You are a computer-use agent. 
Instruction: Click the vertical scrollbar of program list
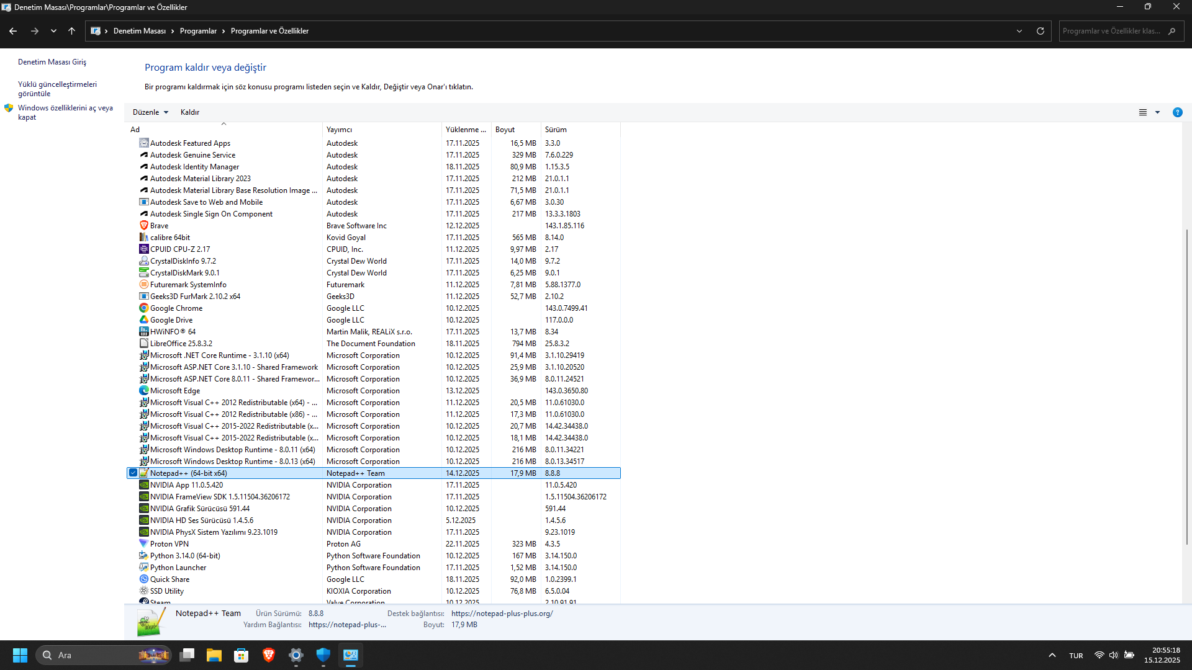1187,387
